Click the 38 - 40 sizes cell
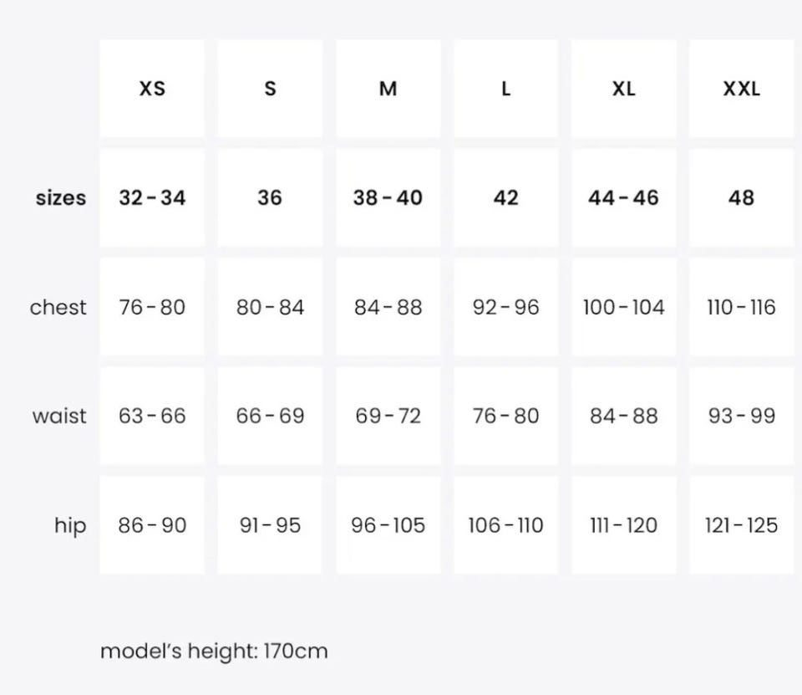 [x=388, y=198]
